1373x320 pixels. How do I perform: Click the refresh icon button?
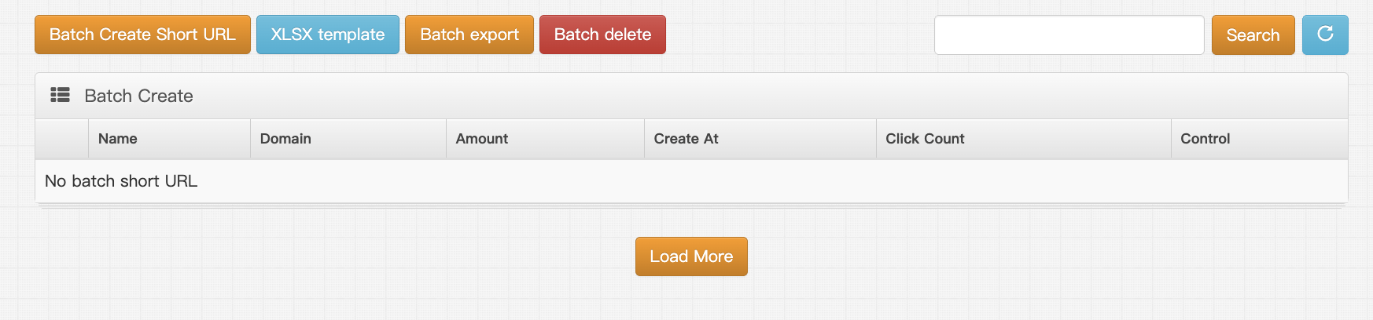click(x=1325, y=35)
